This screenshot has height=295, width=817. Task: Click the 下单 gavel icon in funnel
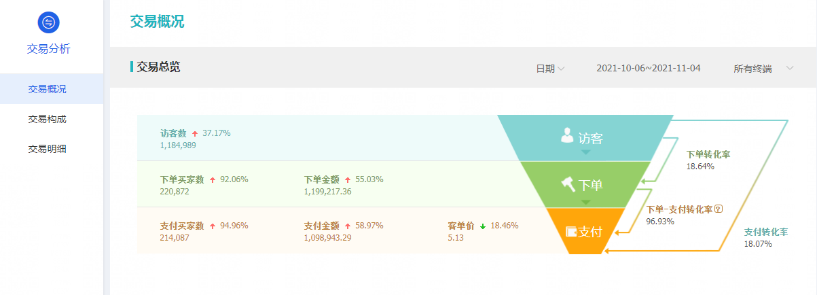coord(567,182)
